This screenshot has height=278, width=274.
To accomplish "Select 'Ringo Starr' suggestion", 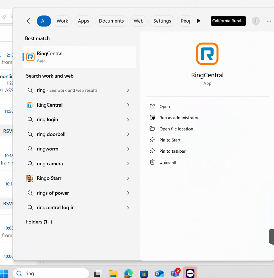I will click(79, 178).
